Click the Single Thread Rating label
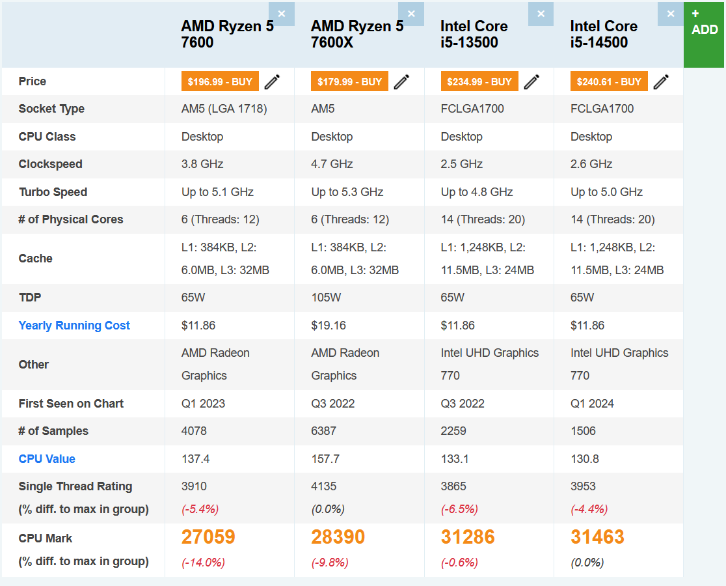Screen dimensions: 726x586 (x=75, y=486)
